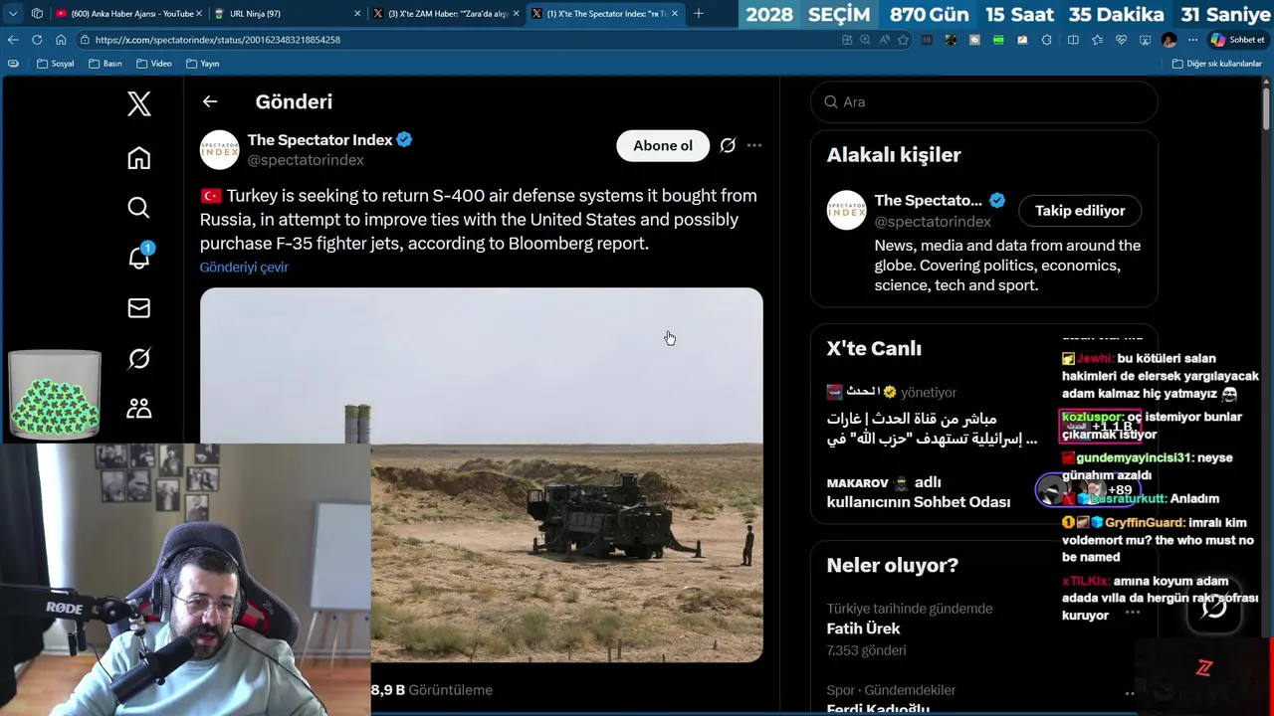Image resolution: width=1274 pixels, height=716 pixels.
Task: Open the S-400 image in the post
Action: point(481,474)
